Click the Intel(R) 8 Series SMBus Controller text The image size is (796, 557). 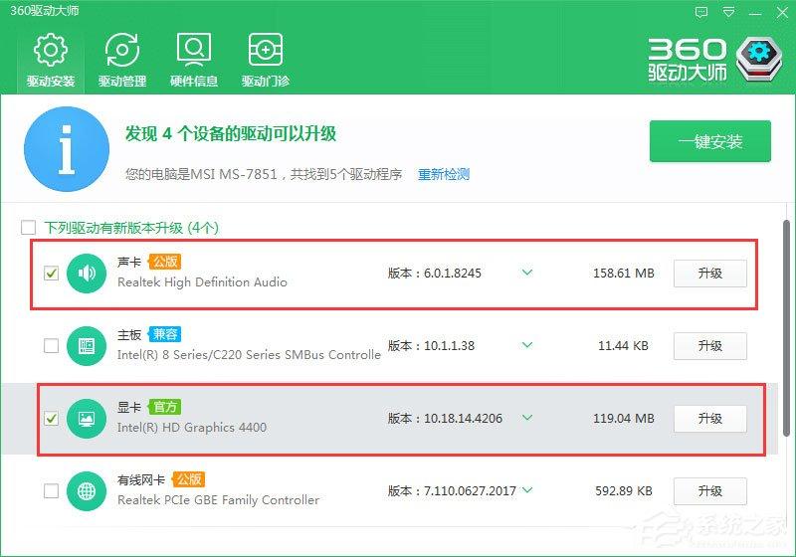[x=249, y=355]
